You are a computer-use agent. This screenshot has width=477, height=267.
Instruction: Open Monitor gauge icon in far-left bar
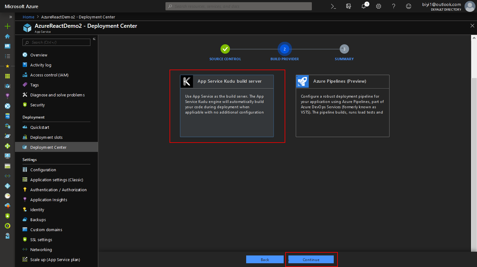click(8, 196)
